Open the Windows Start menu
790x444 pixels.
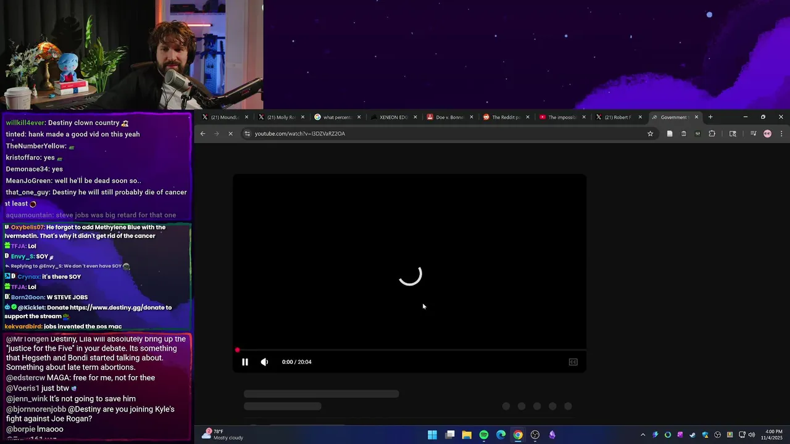pos(433,435)
